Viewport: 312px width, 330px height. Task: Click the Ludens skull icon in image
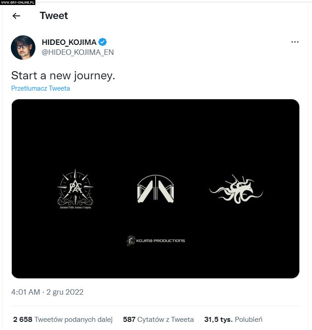(x=131, y=241)
